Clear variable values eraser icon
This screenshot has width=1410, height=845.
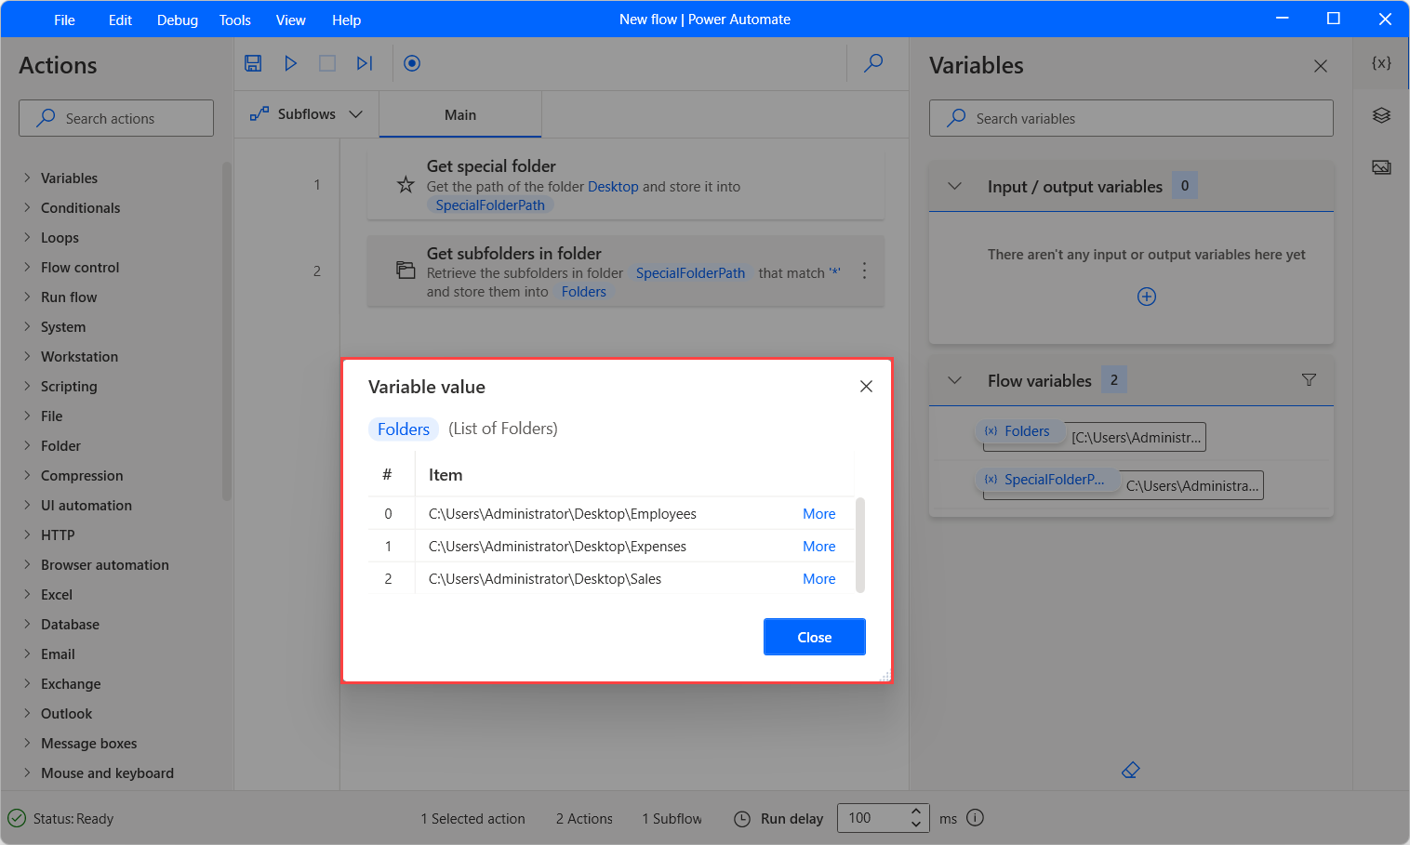1131,770
